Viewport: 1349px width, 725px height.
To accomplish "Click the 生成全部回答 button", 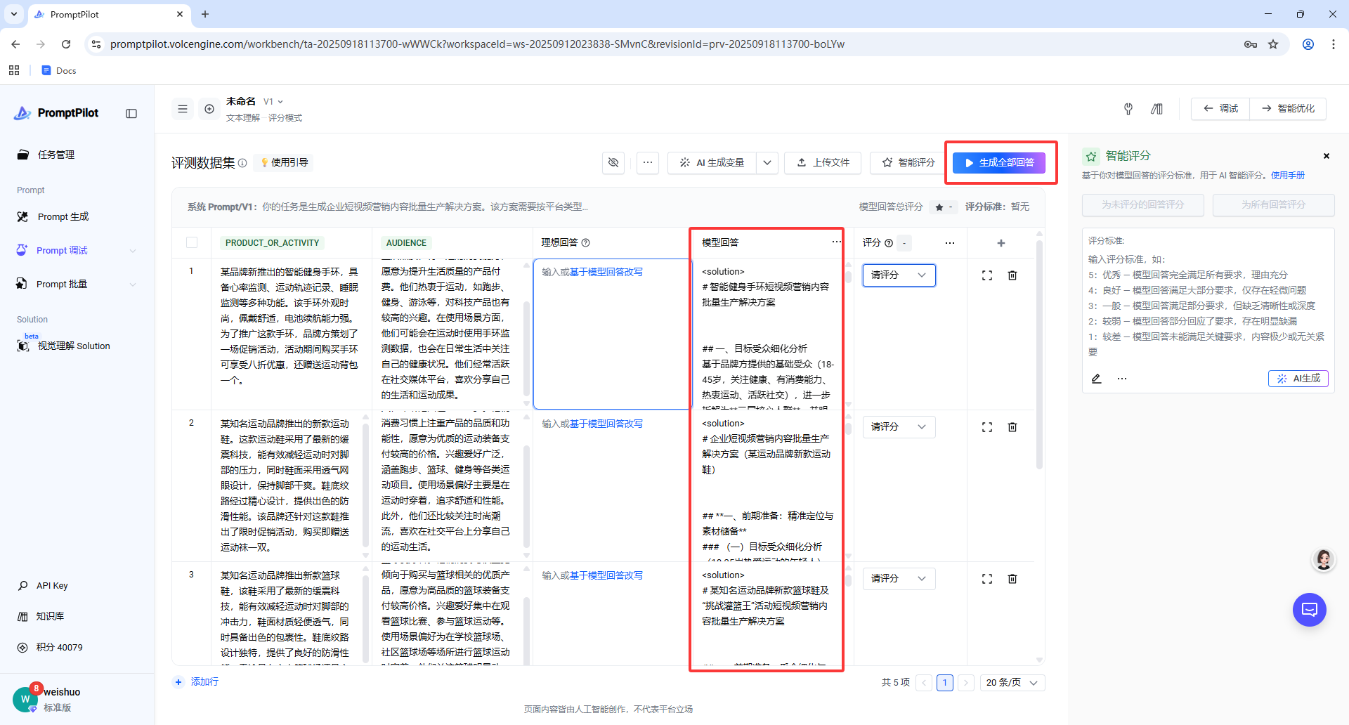I will (999, 162).
